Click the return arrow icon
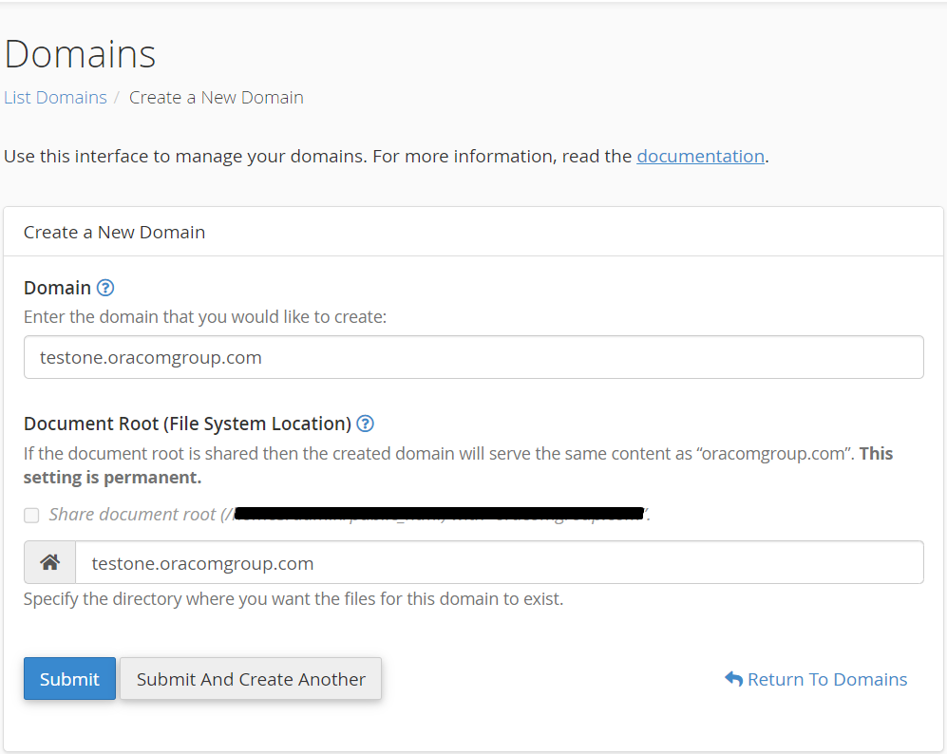This screenshot has width=947, height=754. [x=733, y=679]
